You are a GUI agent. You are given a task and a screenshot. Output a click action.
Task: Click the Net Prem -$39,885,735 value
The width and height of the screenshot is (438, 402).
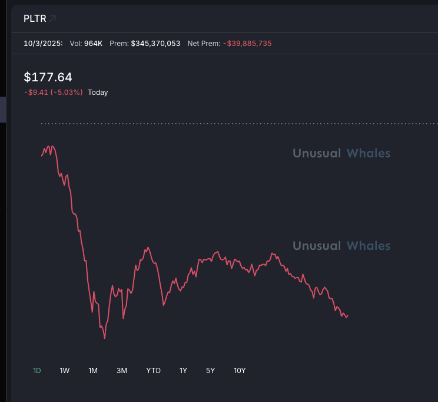click(x=247, y=44)
